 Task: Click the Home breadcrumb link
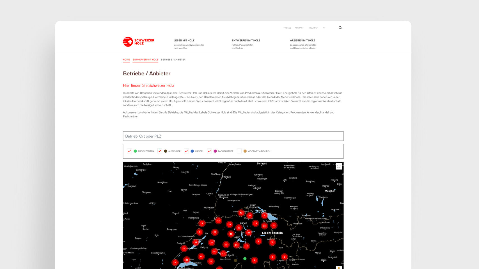pyautogui.click(x=126, y=60)
